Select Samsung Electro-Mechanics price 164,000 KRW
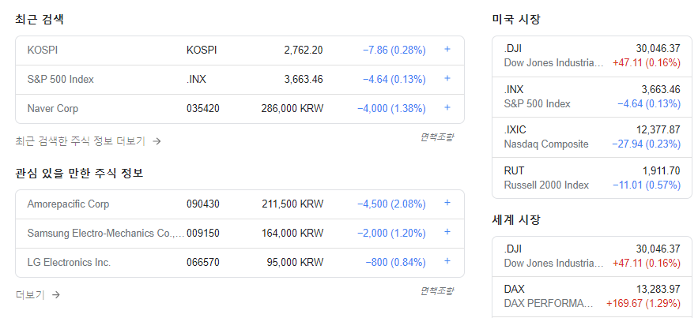 point(292,233)
